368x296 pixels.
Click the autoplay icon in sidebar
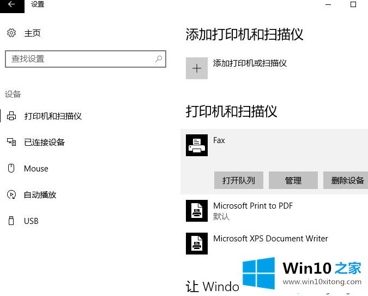11,194
